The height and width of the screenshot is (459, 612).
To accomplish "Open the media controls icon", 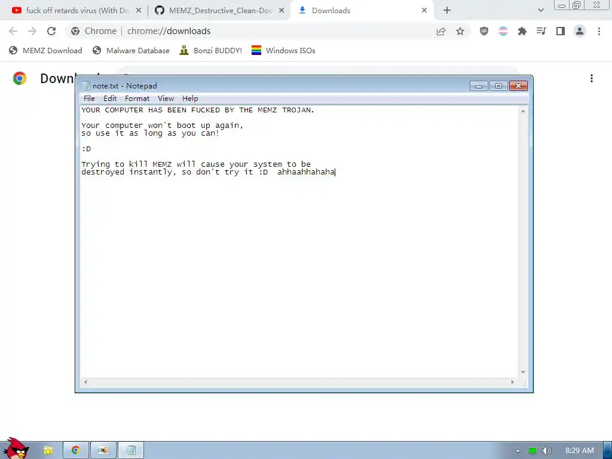I will click(x=541, y=31).
